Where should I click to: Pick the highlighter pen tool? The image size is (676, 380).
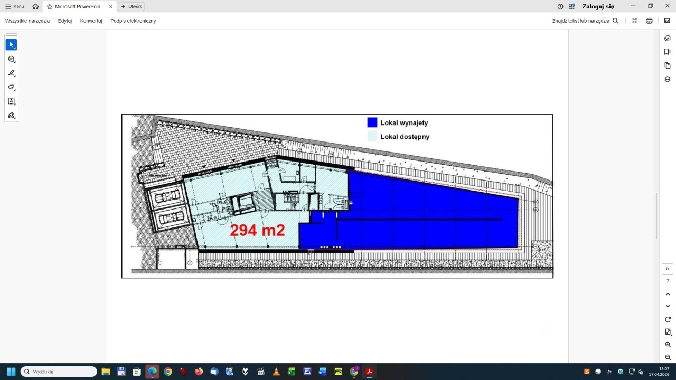pos(11,73)
